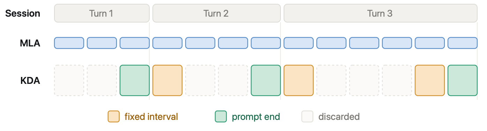Click the Session row label
This screenshot has height=131, width=487.
tap(23, 14)
